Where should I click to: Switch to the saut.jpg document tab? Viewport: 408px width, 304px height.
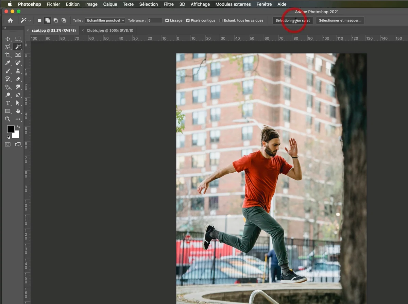(x=54, y=30)
